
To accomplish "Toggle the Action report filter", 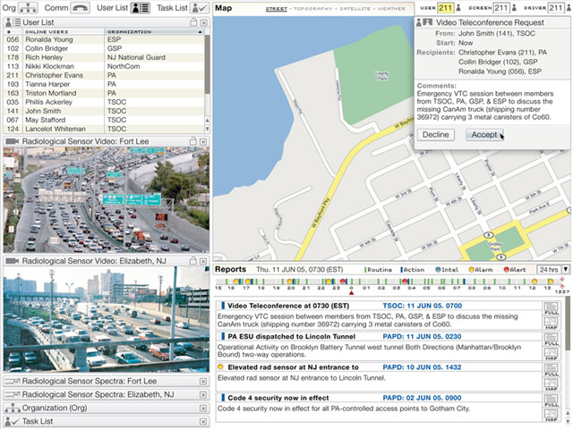I will (x=413, y=270).
